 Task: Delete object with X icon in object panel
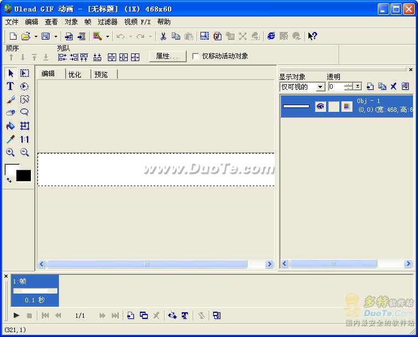coord(393,86)
